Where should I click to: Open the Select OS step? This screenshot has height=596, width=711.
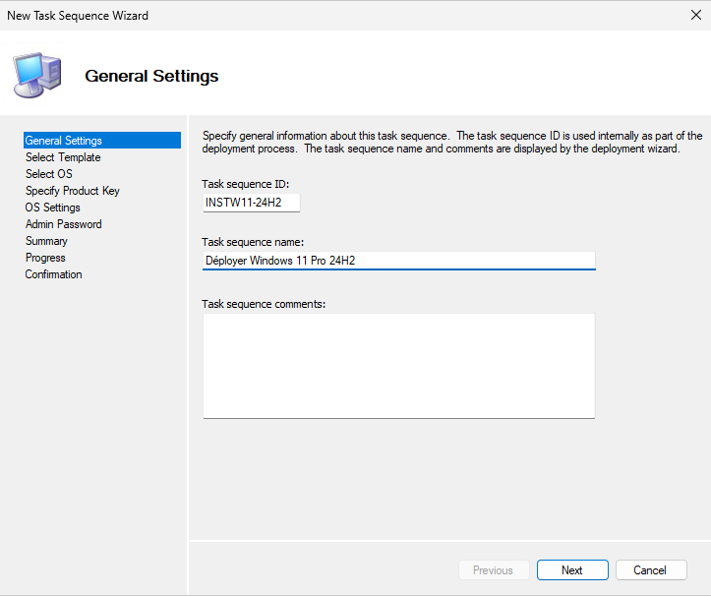point(49,174)
